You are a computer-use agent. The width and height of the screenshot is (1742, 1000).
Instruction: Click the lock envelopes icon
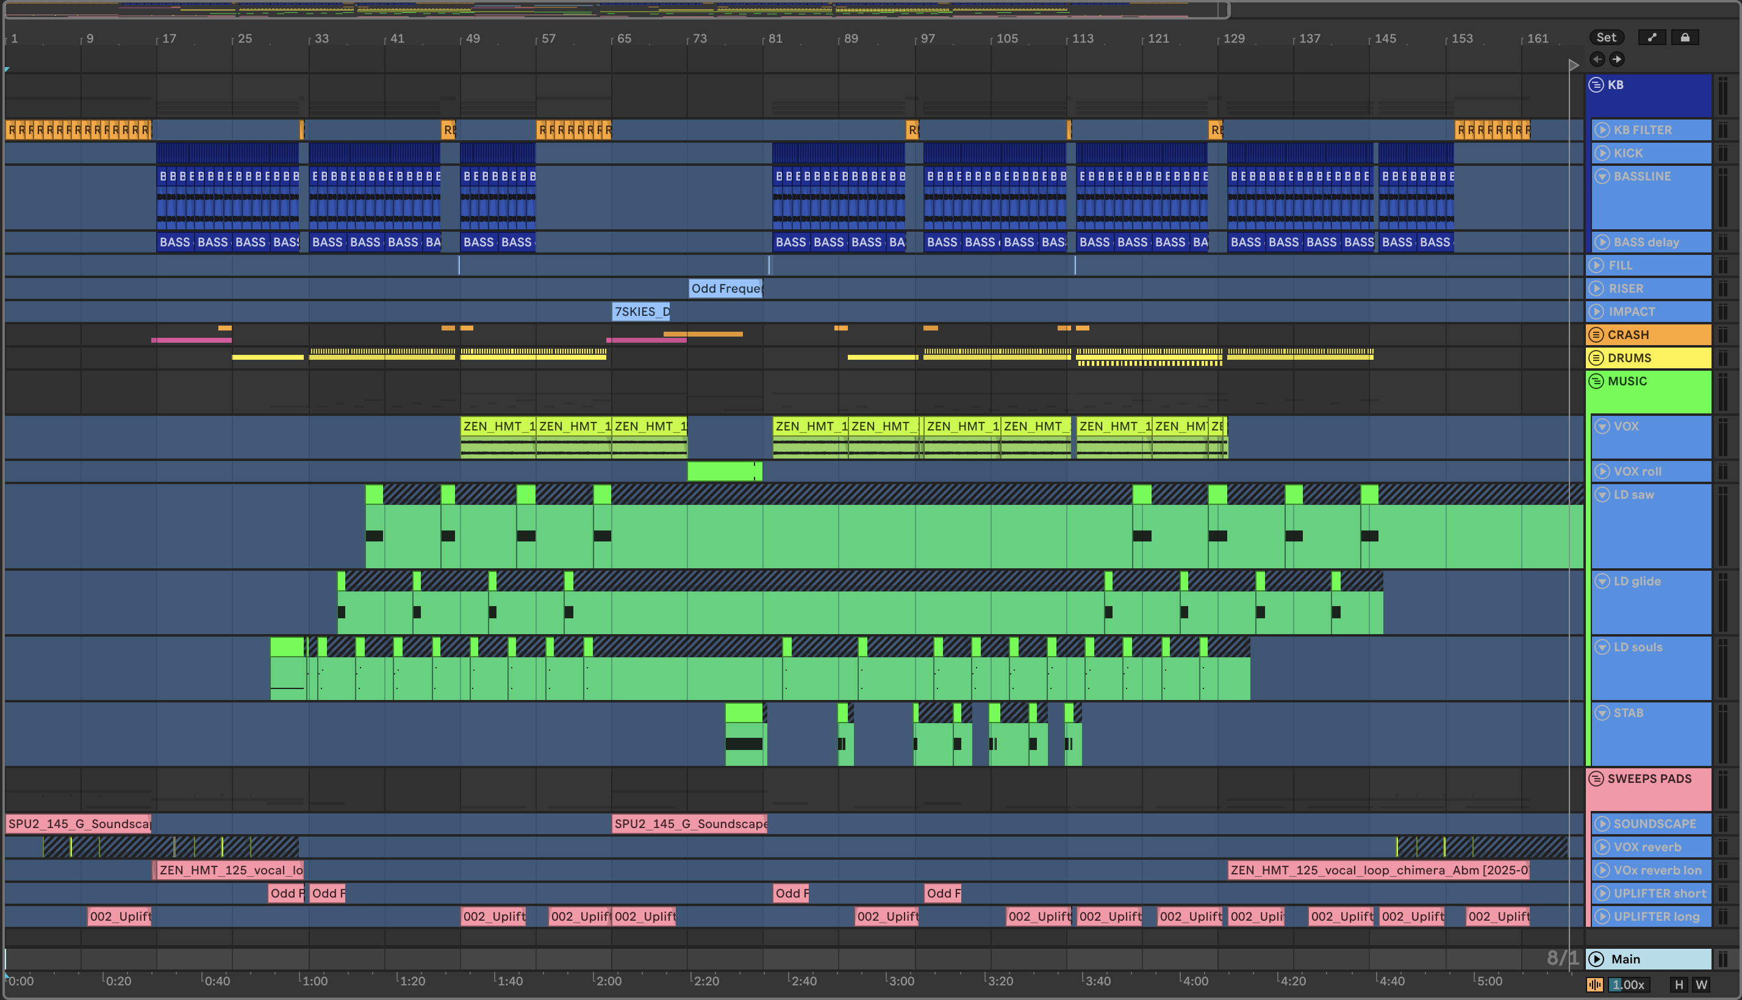(x=1684, y=38)
